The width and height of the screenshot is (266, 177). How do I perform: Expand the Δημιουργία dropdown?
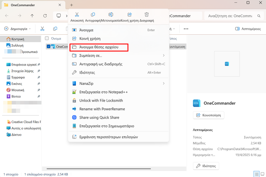click(17, 29)
